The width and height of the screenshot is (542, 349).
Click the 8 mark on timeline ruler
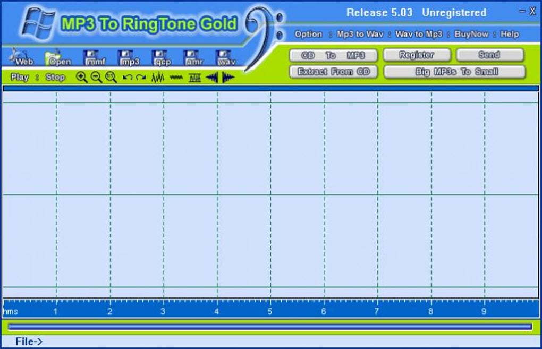[430, 311]
